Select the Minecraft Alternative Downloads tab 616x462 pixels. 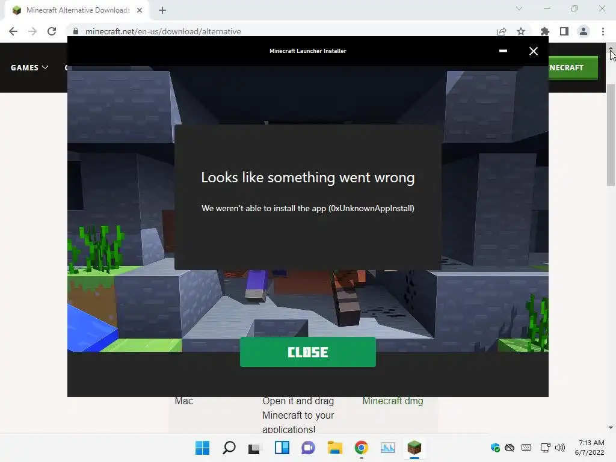click(x=77, y=11)
